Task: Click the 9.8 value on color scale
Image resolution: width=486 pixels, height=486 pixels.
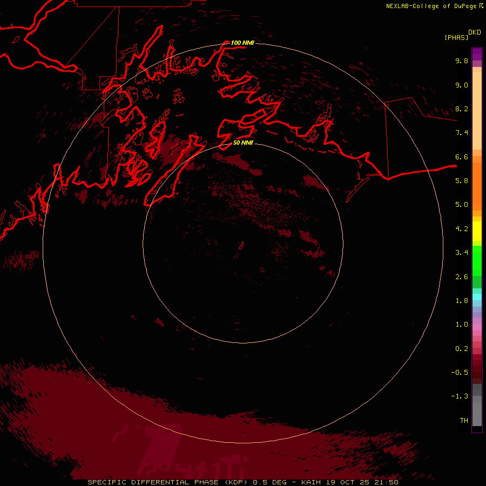Action: pos(462,60)
